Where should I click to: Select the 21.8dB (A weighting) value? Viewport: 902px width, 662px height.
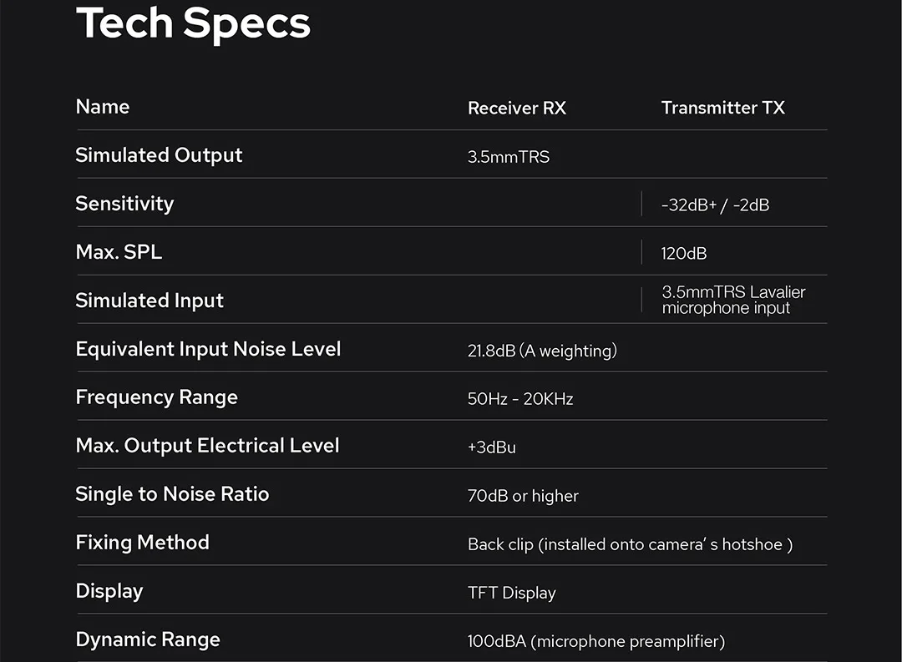pos(542,351)
